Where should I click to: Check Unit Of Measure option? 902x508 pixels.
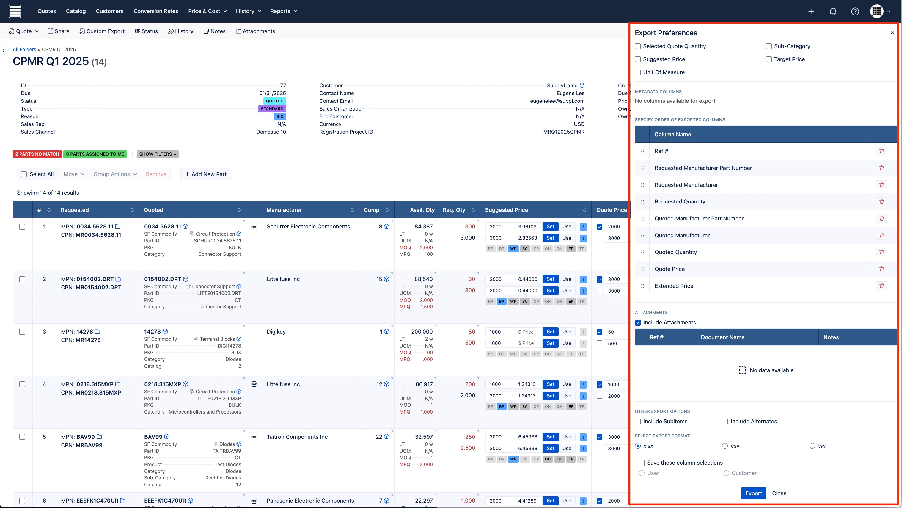point(638,72)
